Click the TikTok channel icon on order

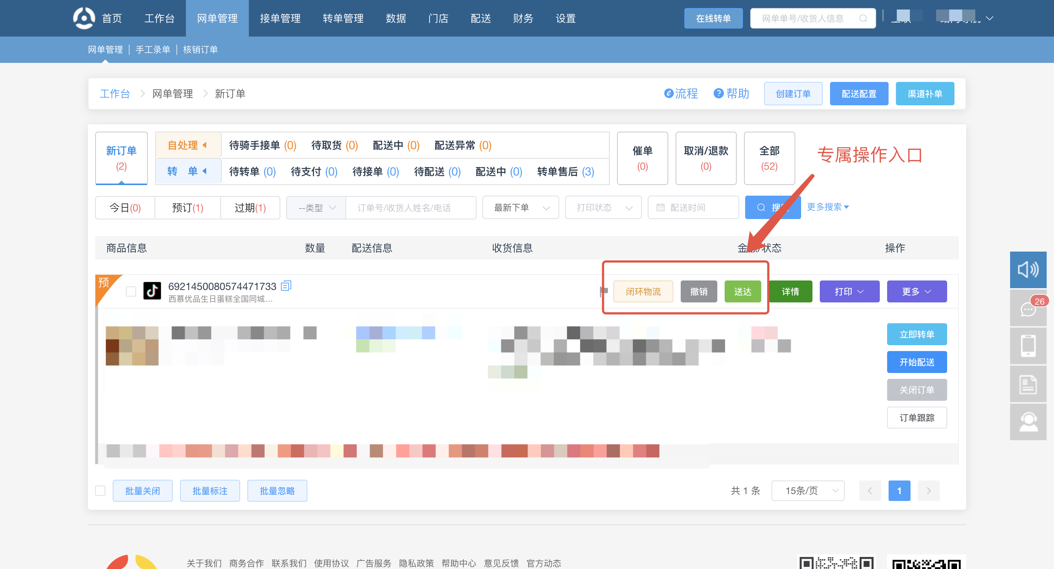(152, 291)
